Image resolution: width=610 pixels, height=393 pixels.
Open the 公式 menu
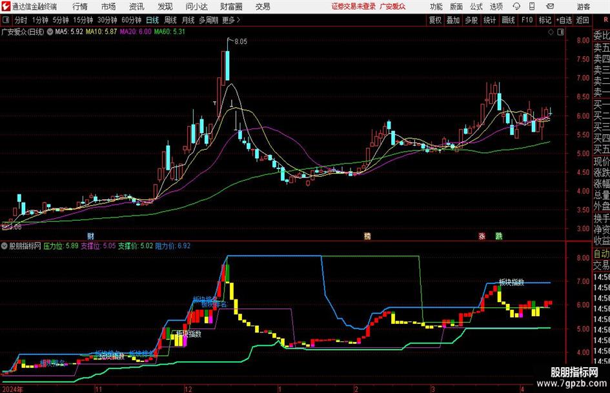point(476,6)
